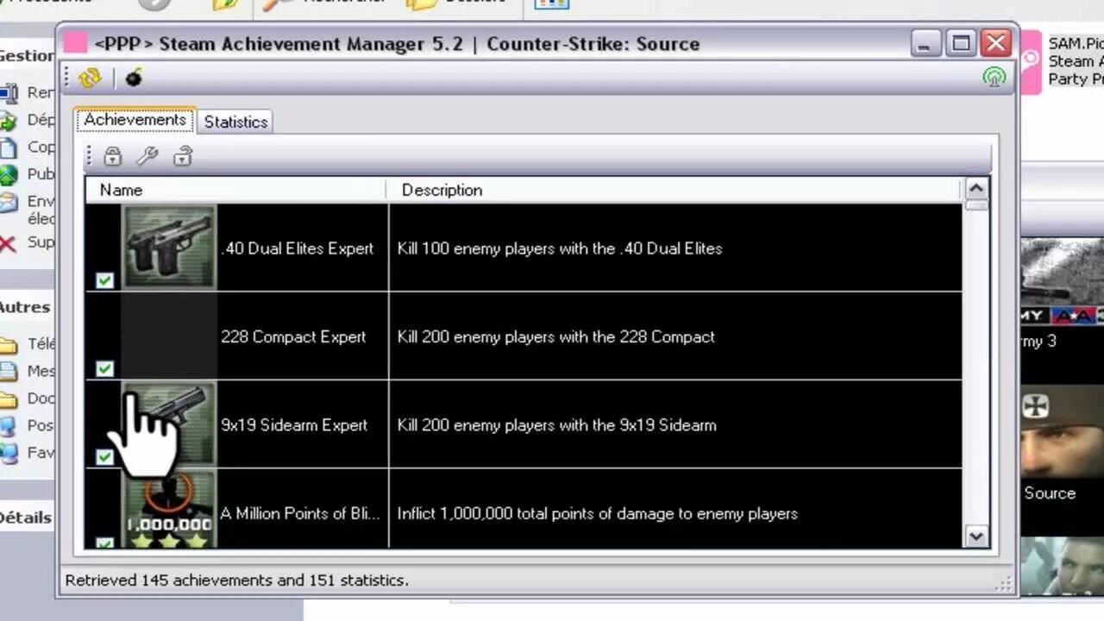Toggle the 9x19 Sidearm Expert checkbox

(x=104, y=456)
